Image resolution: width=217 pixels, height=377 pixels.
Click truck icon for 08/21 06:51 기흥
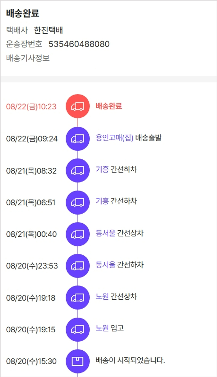(x=78, y=202)
